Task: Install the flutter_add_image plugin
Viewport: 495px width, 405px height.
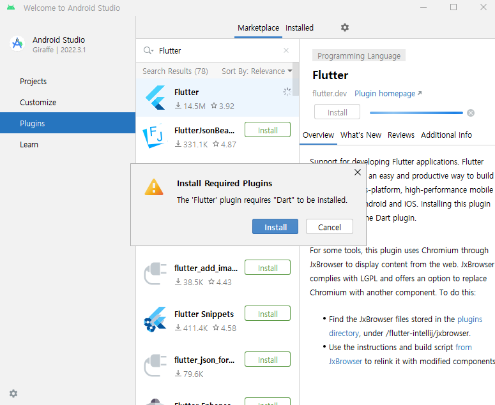Action: 268,268
